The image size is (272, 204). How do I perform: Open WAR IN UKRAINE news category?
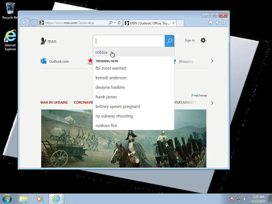coord(54,102)
